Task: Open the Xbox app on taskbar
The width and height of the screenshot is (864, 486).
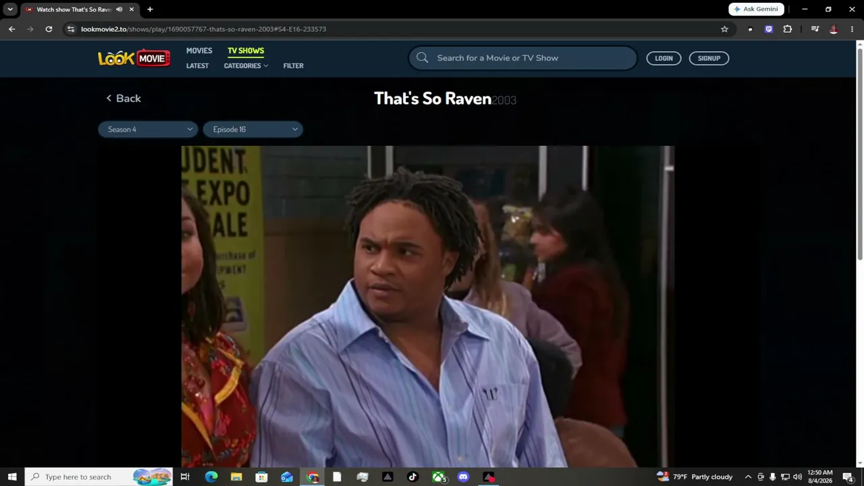Action: [x=439, y=477]
